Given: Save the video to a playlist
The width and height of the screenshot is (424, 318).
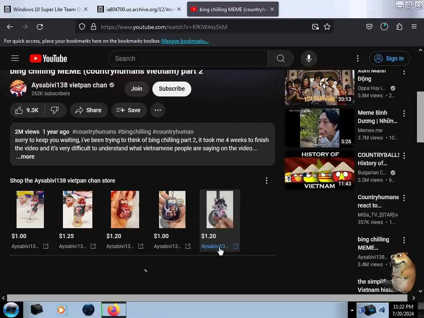Looking at the screenshot, I should [129, 110].
